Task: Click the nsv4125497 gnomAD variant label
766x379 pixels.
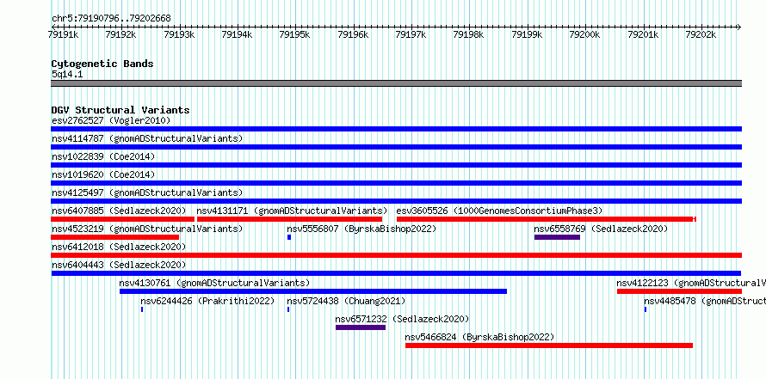Action: coord(147,193)
